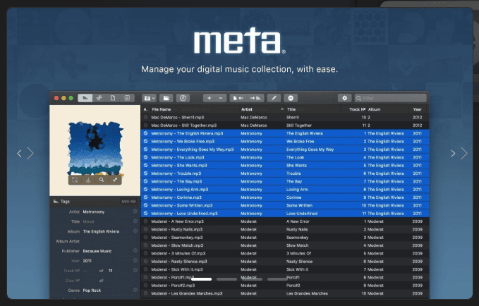Switch to the file document view icon
The height and width of the screenshot is (306, 479).
(113, 98)
